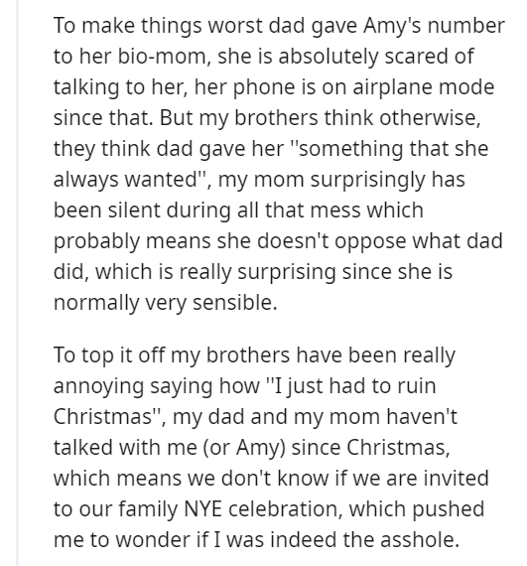Click the word "normally" in first paragraph
Image resolution: width=527 pixels, height=566 pixels.
(96, 303)
